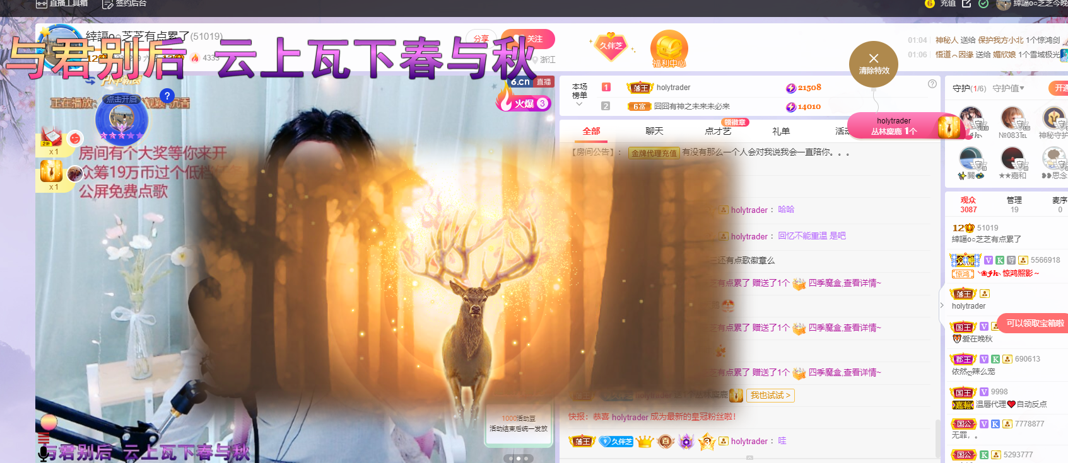This screenshot has width=1068, height=463.
Task: Expand the holytrader viewer side arrow
Action: pyautogui.click(x=942, y=306)
